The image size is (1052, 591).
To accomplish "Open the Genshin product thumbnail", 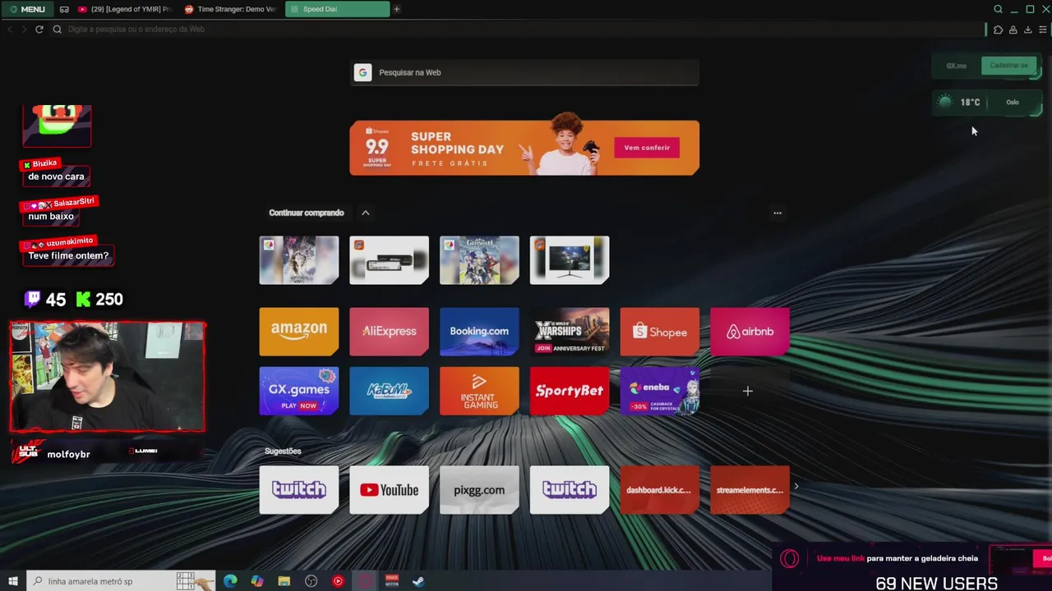I will (x=479, y=260).
